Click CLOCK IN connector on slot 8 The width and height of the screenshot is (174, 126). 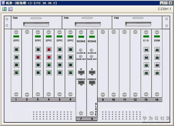click(92, 50)
